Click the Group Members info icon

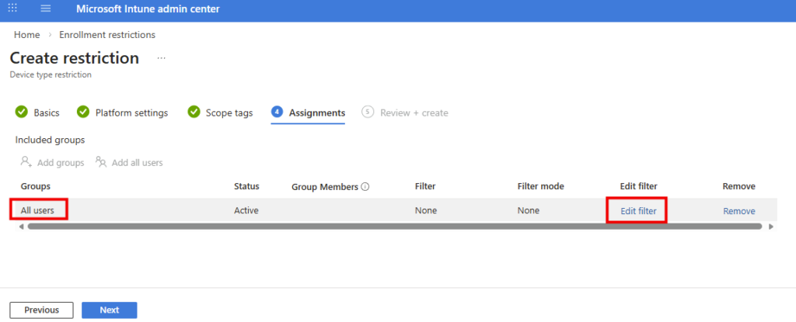coord(365,187)
